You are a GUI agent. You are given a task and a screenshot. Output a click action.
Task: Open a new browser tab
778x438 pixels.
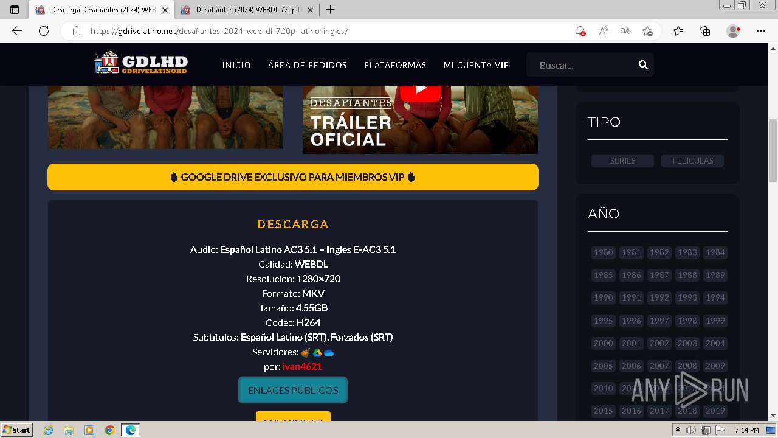pyautogui.click(x=330, y=10)
